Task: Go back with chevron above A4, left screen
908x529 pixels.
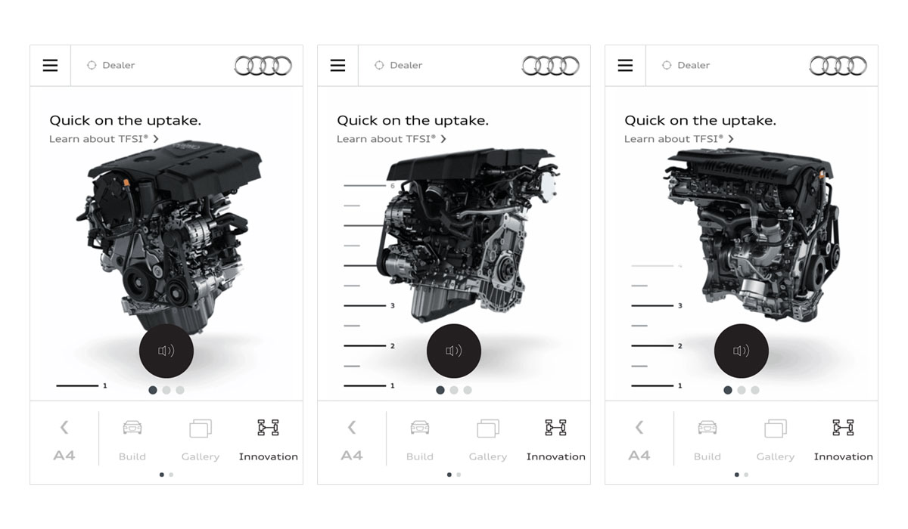Action: coord(64,428)
